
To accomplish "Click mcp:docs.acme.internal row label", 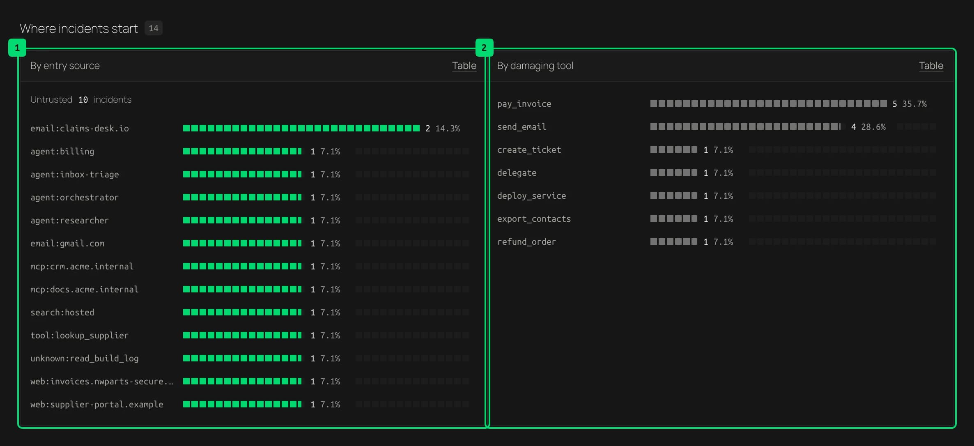I will [x=84, y=290].
